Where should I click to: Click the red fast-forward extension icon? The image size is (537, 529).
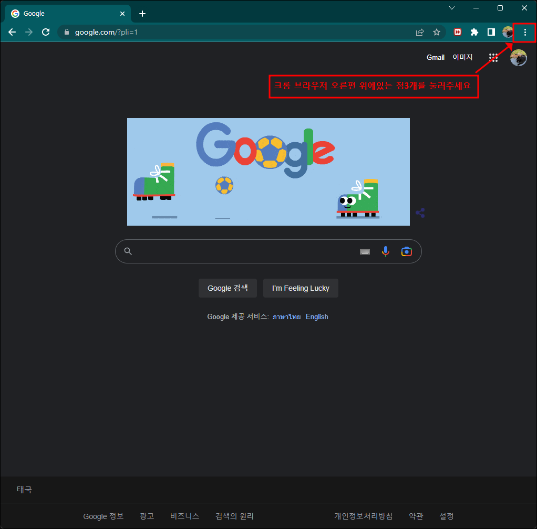[457, 32]
